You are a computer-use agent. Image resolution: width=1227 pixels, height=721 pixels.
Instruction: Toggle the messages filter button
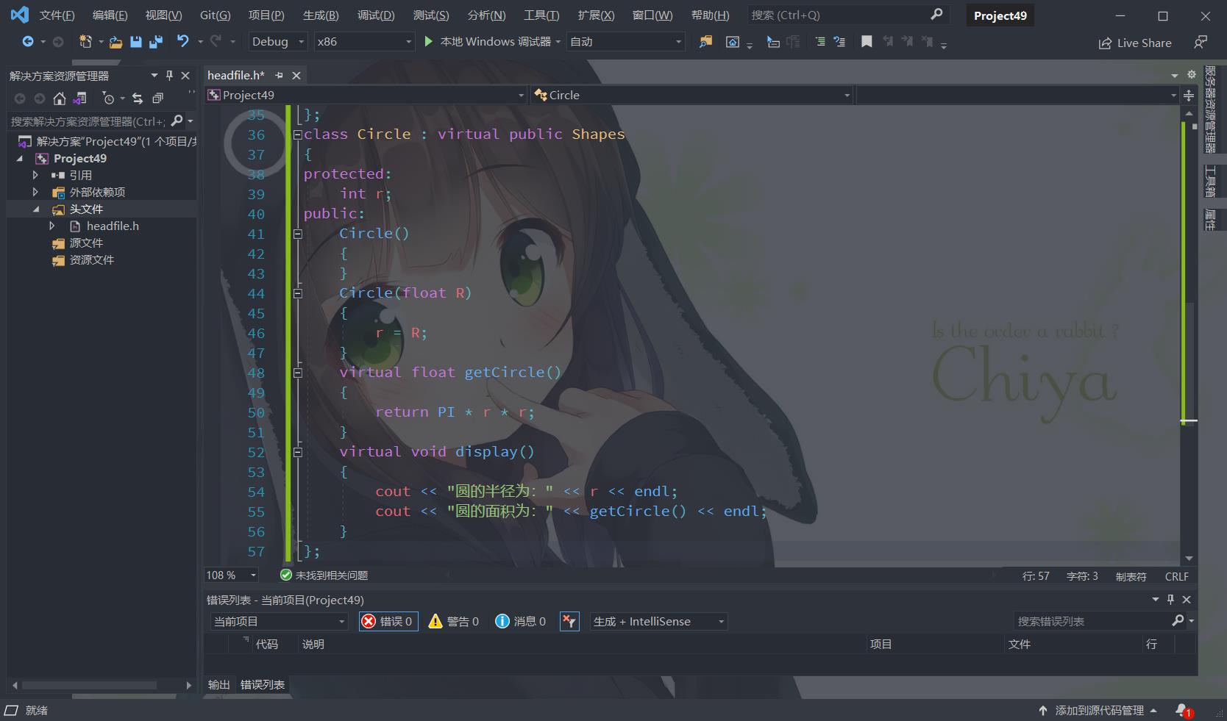[x=521, y=622]
